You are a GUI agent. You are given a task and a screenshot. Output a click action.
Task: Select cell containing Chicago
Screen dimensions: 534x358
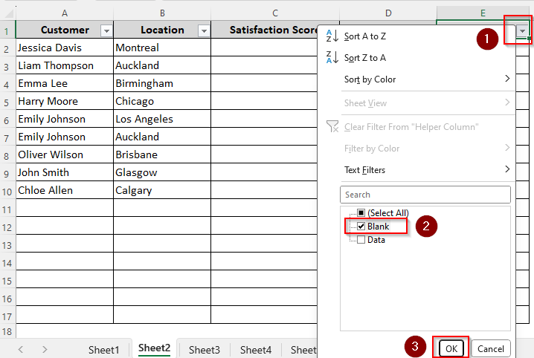click(162, 101)
